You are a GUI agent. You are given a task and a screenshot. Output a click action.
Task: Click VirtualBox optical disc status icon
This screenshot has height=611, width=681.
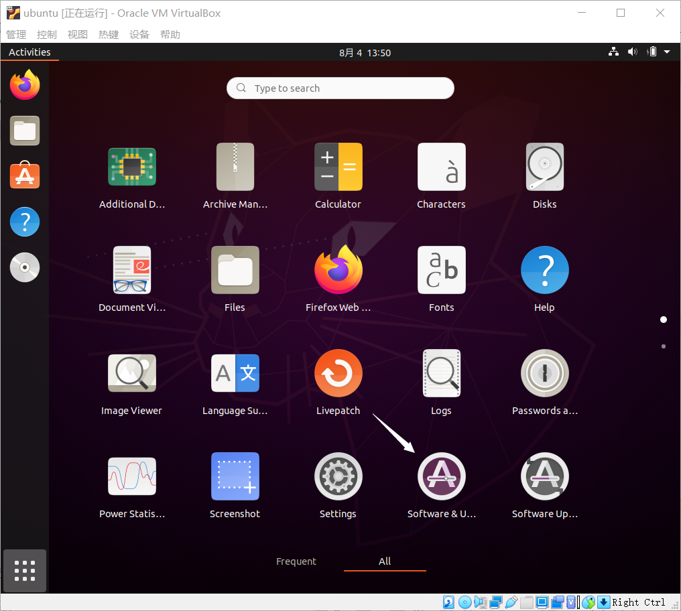coord(465,602)
